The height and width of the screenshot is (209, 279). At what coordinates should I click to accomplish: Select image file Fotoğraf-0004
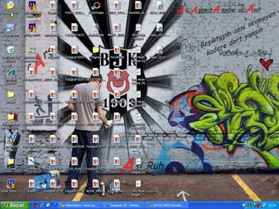coord(75,53)
